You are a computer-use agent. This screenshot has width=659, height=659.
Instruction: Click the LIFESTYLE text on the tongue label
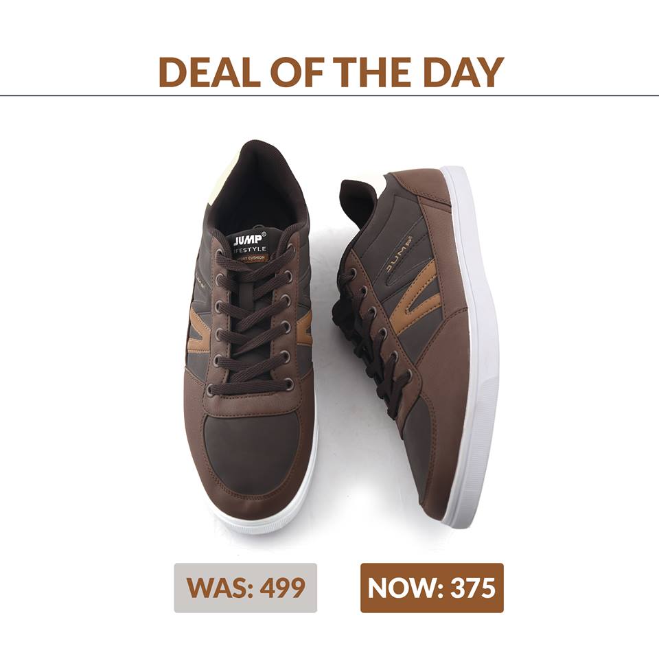pyautogui.click(x=251, y=250)
